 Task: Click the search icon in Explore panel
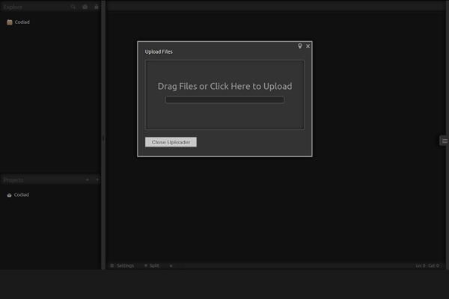pyautogui.click(x=73, y=6)
